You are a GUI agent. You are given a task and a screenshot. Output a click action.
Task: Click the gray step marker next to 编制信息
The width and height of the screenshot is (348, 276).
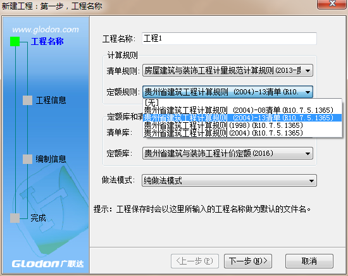point(27,159)
